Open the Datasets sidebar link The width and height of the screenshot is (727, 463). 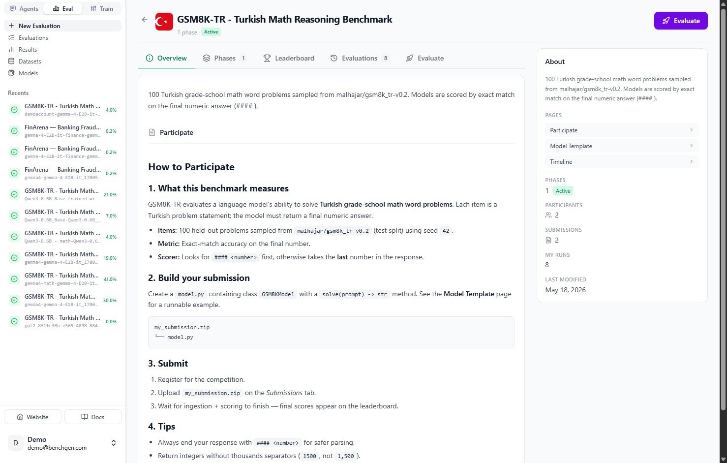coord(62,62)
